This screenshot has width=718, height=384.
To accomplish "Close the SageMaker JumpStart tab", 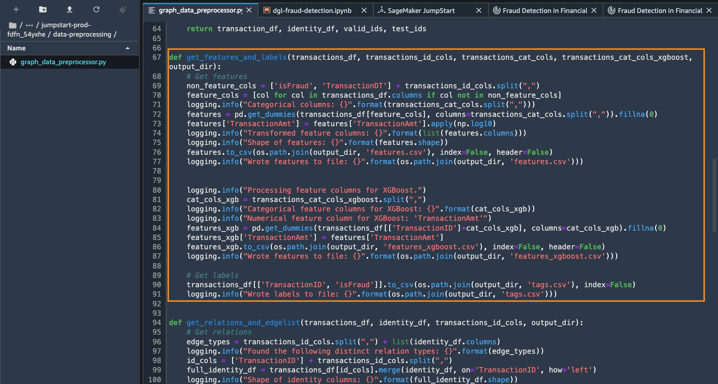I will click(x=479, y=10).
